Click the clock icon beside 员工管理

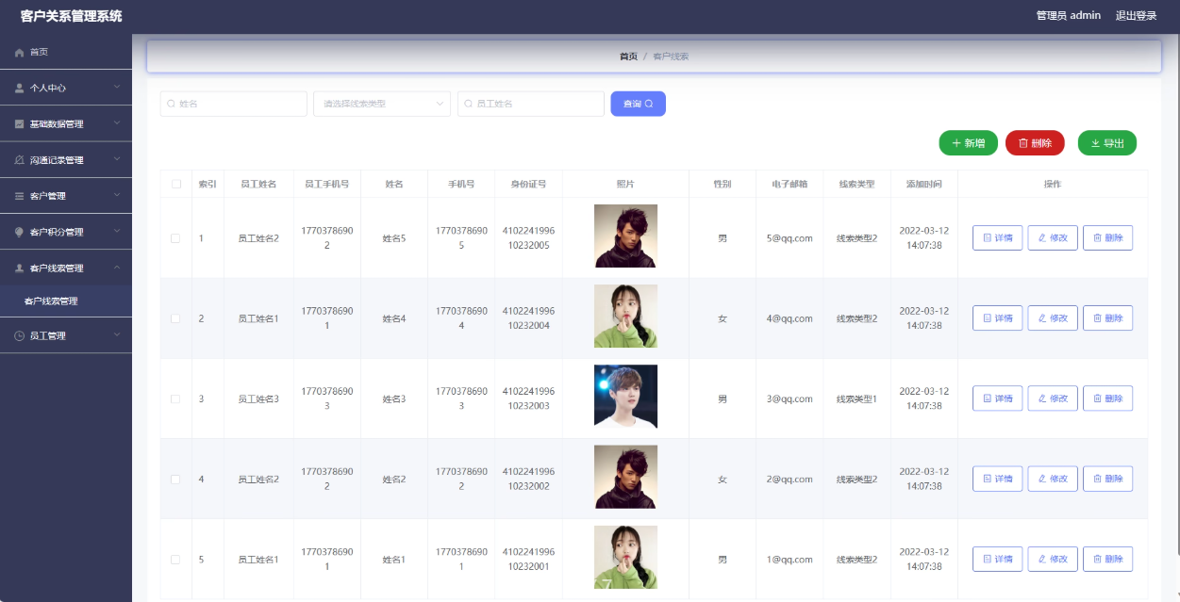pyautogui.click(x=19, y=335)
